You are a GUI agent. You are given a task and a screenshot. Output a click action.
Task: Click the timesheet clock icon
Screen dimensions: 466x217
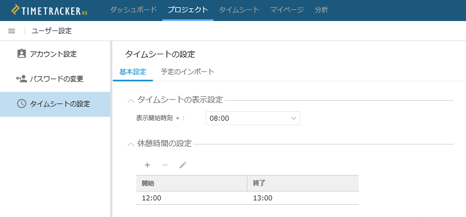22,104
